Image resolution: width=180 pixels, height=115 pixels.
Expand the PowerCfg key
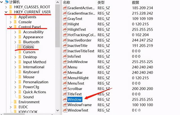[x=15, y=87]
